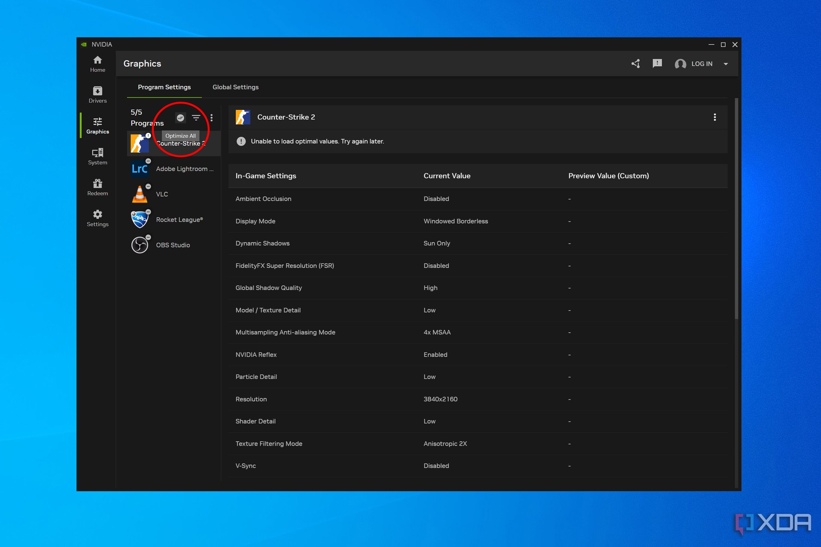The width and height of the screenshot is (821, 547).
Task: Click the filter icon above the program list
Action: pos(196,118)
